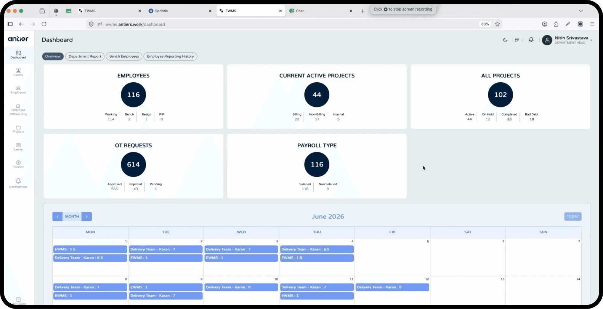Image resolution: width=603 pixels, height=309 pixels.
Task: Click the 116 employees circle
Action: [x=133, y=95]
